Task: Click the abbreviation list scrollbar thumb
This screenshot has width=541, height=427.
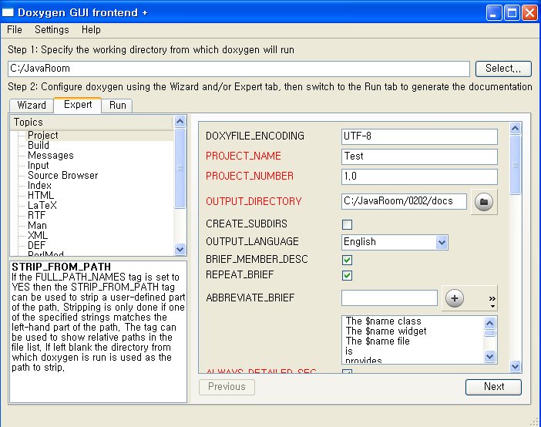Action: click(489, 333)
